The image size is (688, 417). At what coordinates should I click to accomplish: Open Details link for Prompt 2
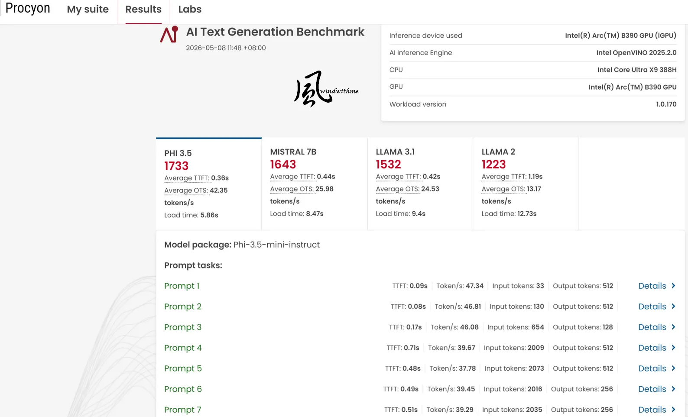click(x=652, y=307)
